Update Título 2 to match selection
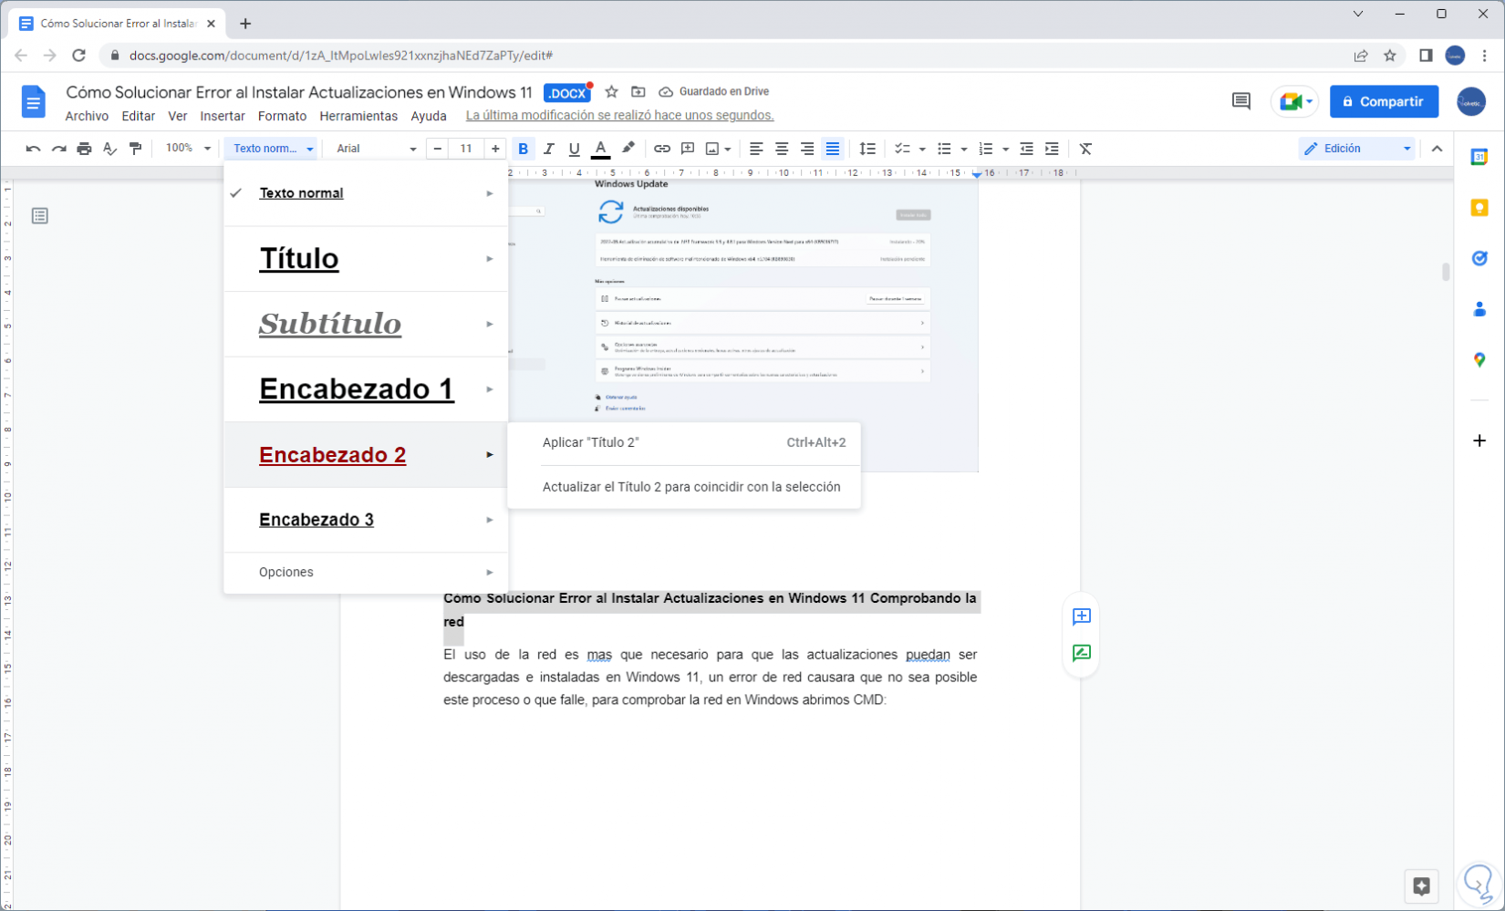Viewport: 1505px width, 911px height. coord(684,487)
